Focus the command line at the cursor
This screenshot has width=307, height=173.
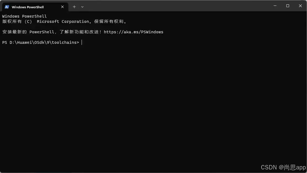[x=82, y=42]
